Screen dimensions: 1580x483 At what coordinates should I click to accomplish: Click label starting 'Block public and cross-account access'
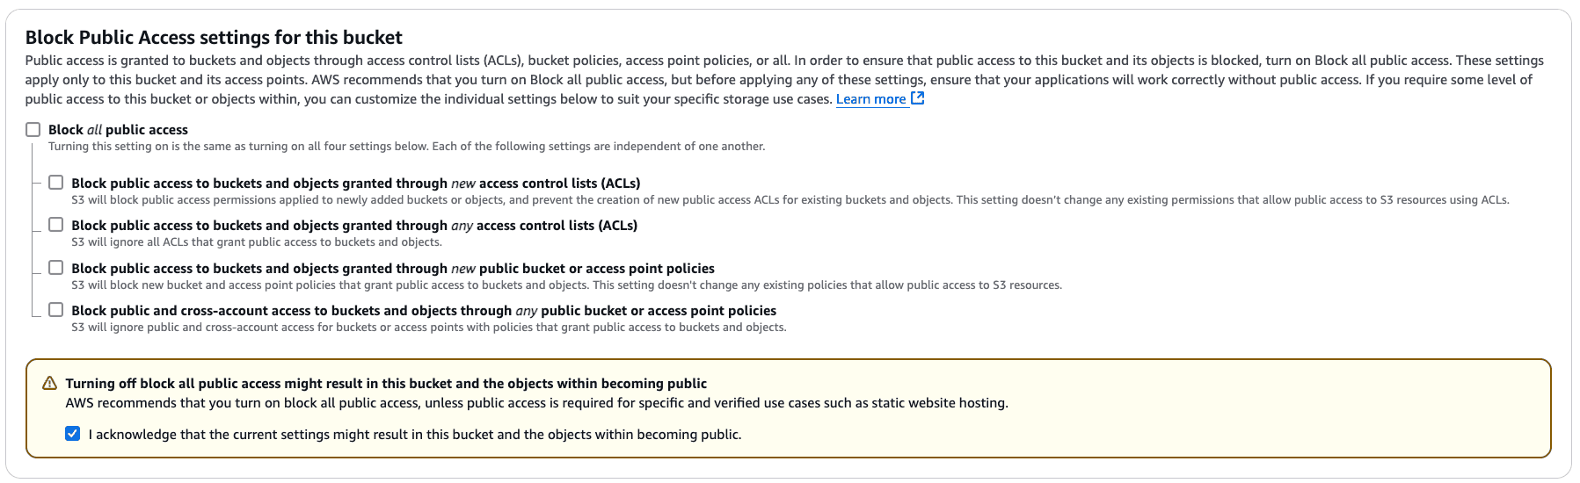pos(423,311)
